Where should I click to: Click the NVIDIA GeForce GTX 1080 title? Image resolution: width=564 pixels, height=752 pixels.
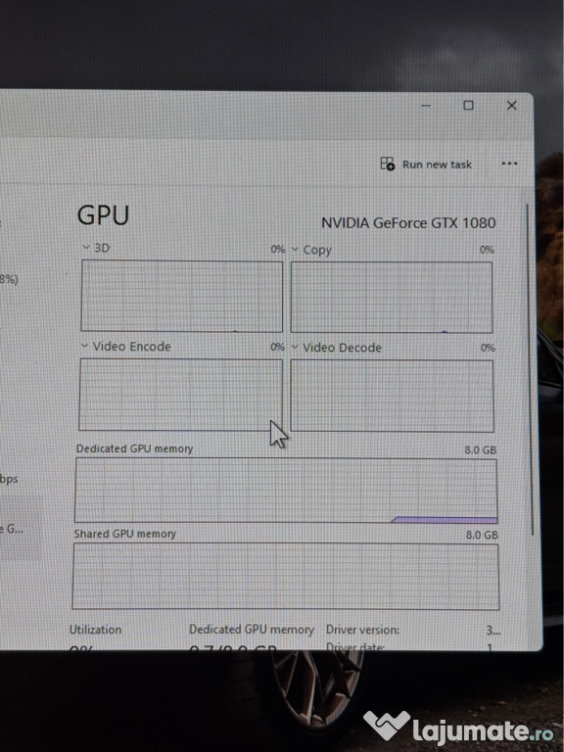408,223
